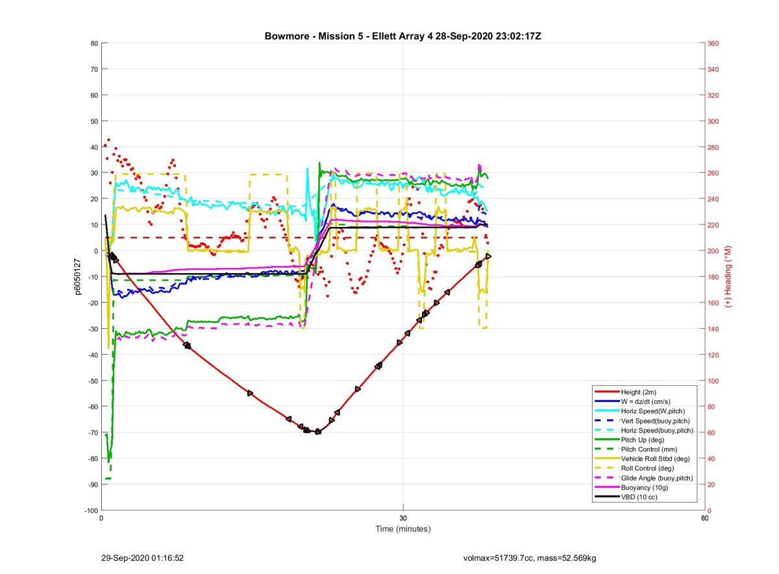Select the 'p6050127' left axis label

point(77,277)
